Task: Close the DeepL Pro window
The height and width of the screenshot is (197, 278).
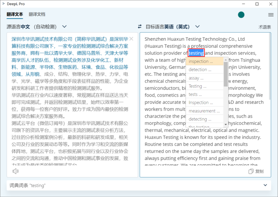Action: (271, 4)
